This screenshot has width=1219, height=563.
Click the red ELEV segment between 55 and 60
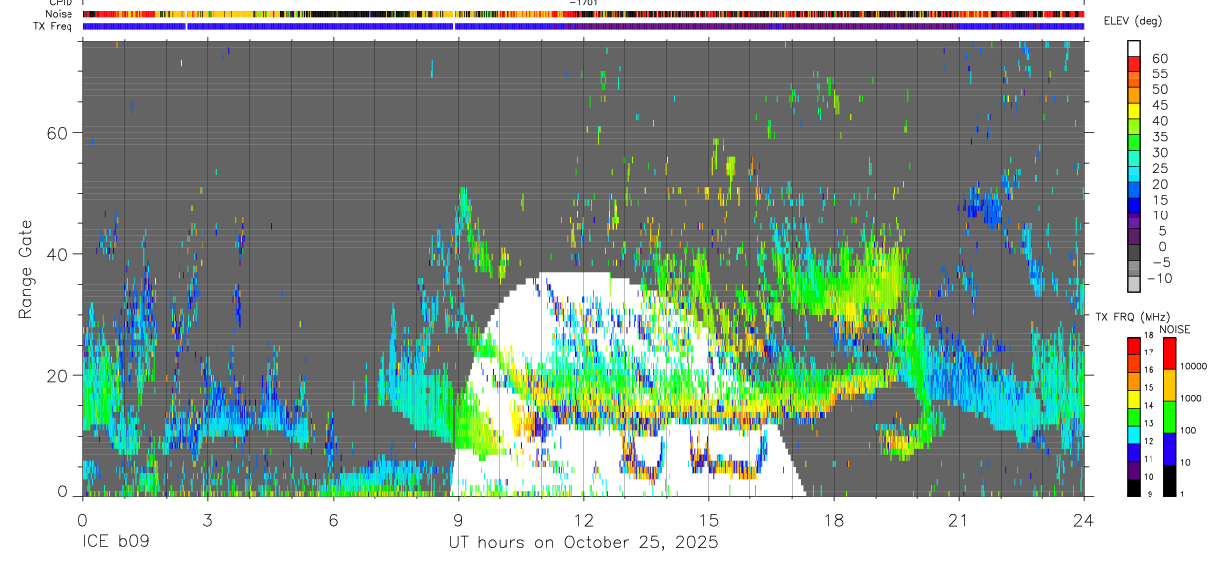pos(1134,65)
